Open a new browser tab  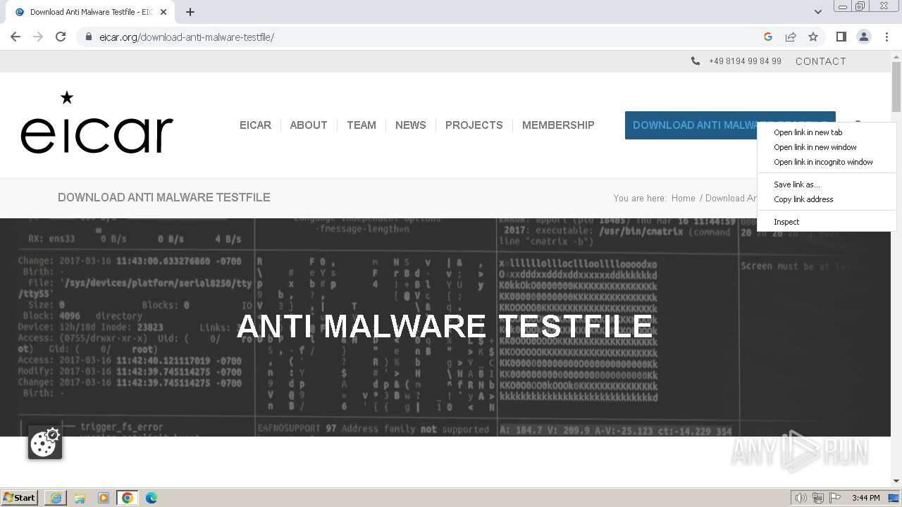[x=190, y=12]
